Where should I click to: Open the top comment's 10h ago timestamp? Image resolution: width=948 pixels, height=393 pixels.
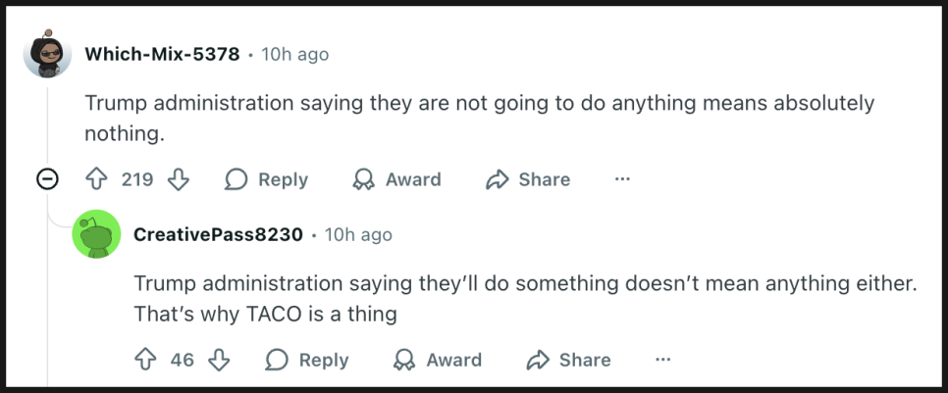294,54
